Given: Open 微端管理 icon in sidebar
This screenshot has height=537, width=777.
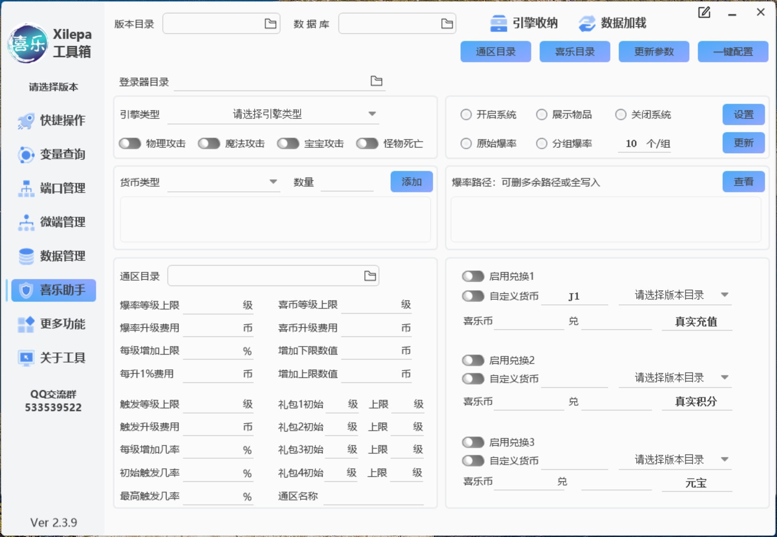Looking at the screenshot, I should [26, 222].
